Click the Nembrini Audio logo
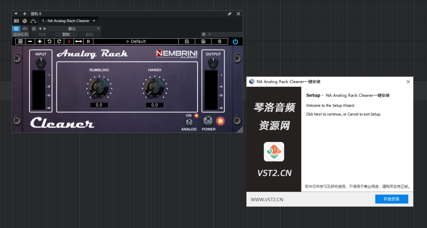Image resolution: width=427 pixels, height=228 pixels. (x=176, y=54)
